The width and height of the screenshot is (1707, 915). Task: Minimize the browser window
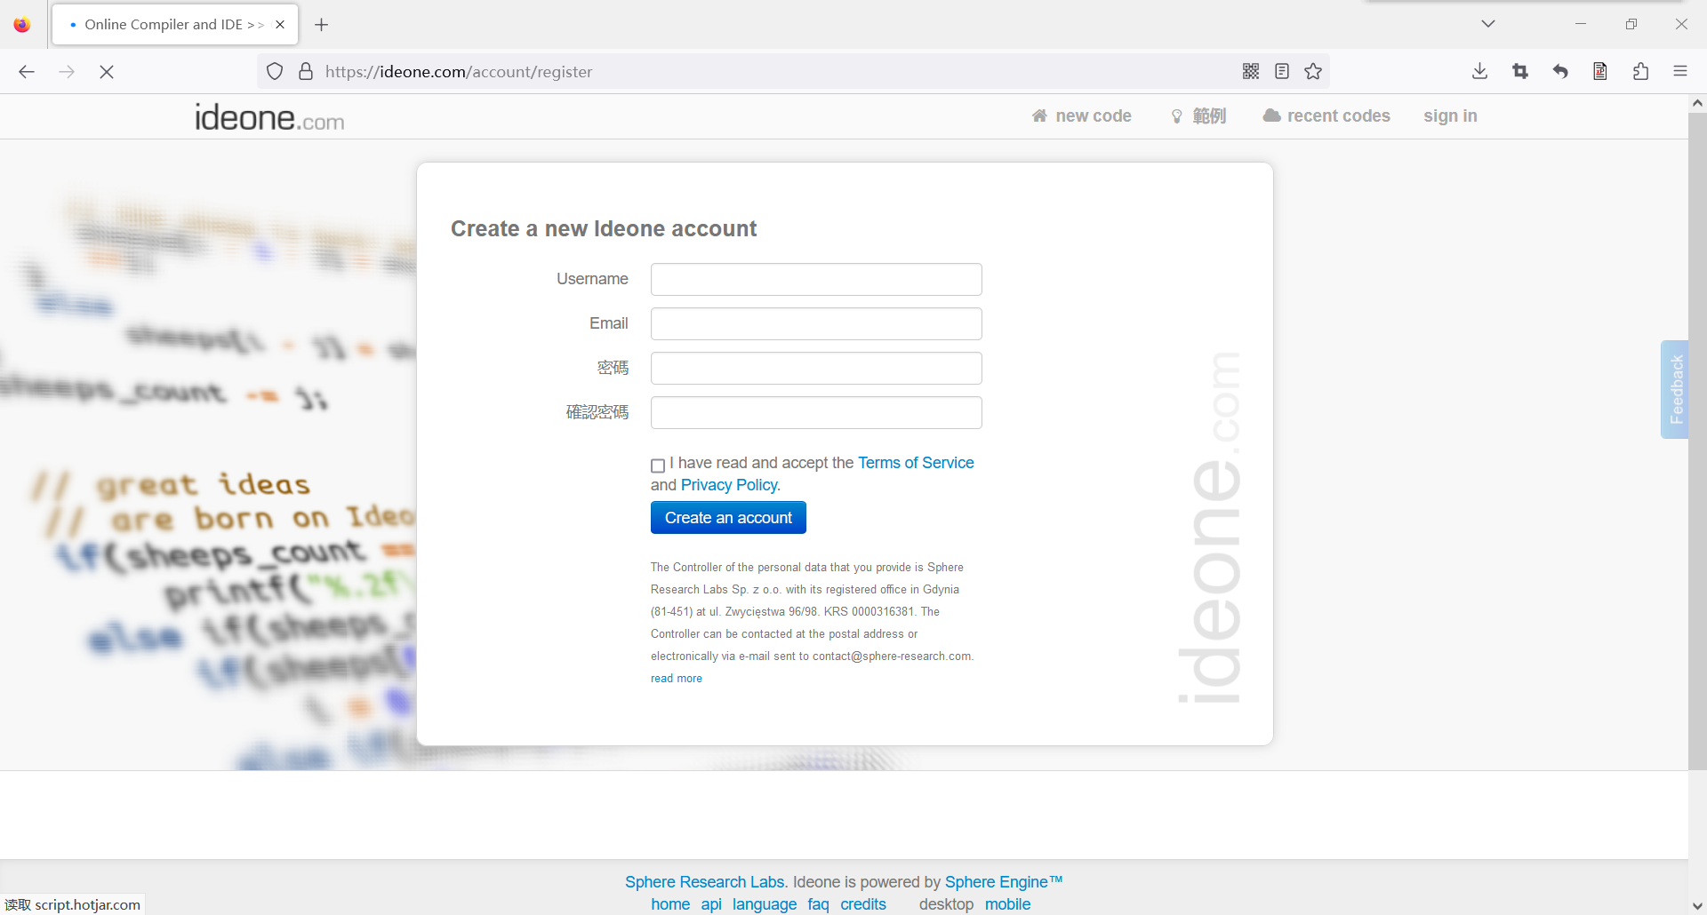[x=1581, y=24]
